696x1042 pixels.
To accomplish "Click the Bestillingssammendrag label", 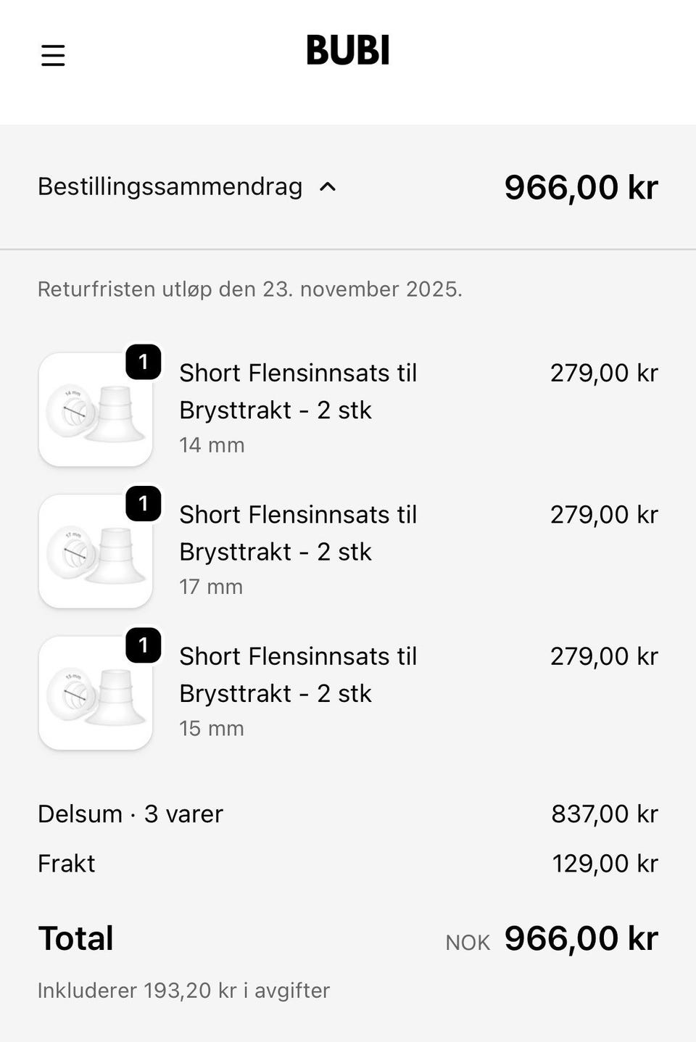I will [x=170, y=187].
